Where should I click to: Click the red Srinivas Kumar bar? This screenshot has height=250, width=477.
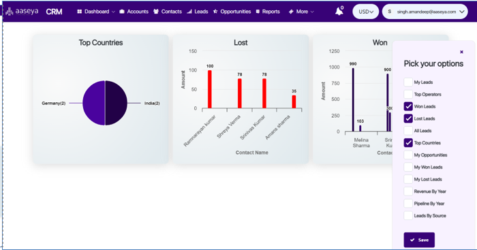[x=264, y=93]
